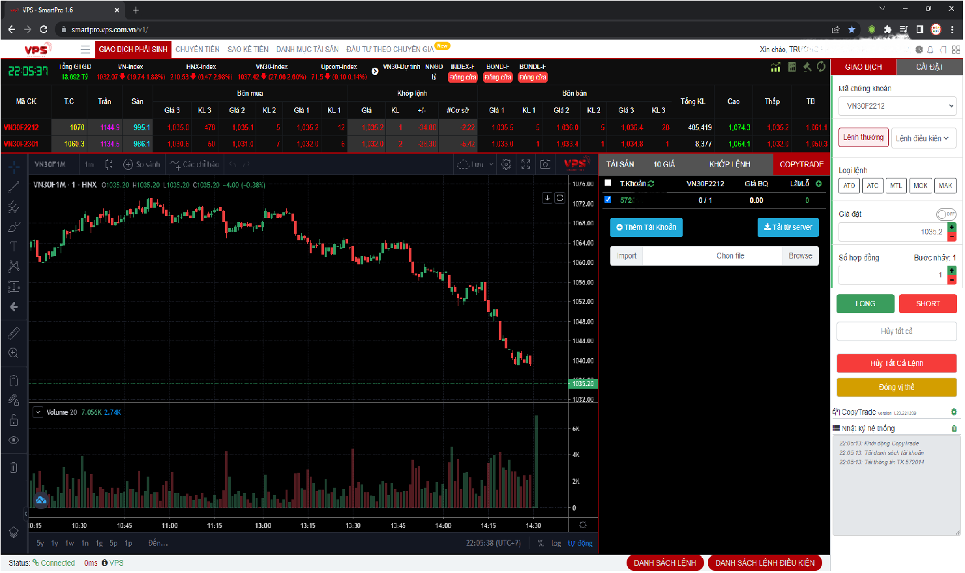Take a chart snapshot with camera icon
Viewport: 965px width, 573px height.
545,164
